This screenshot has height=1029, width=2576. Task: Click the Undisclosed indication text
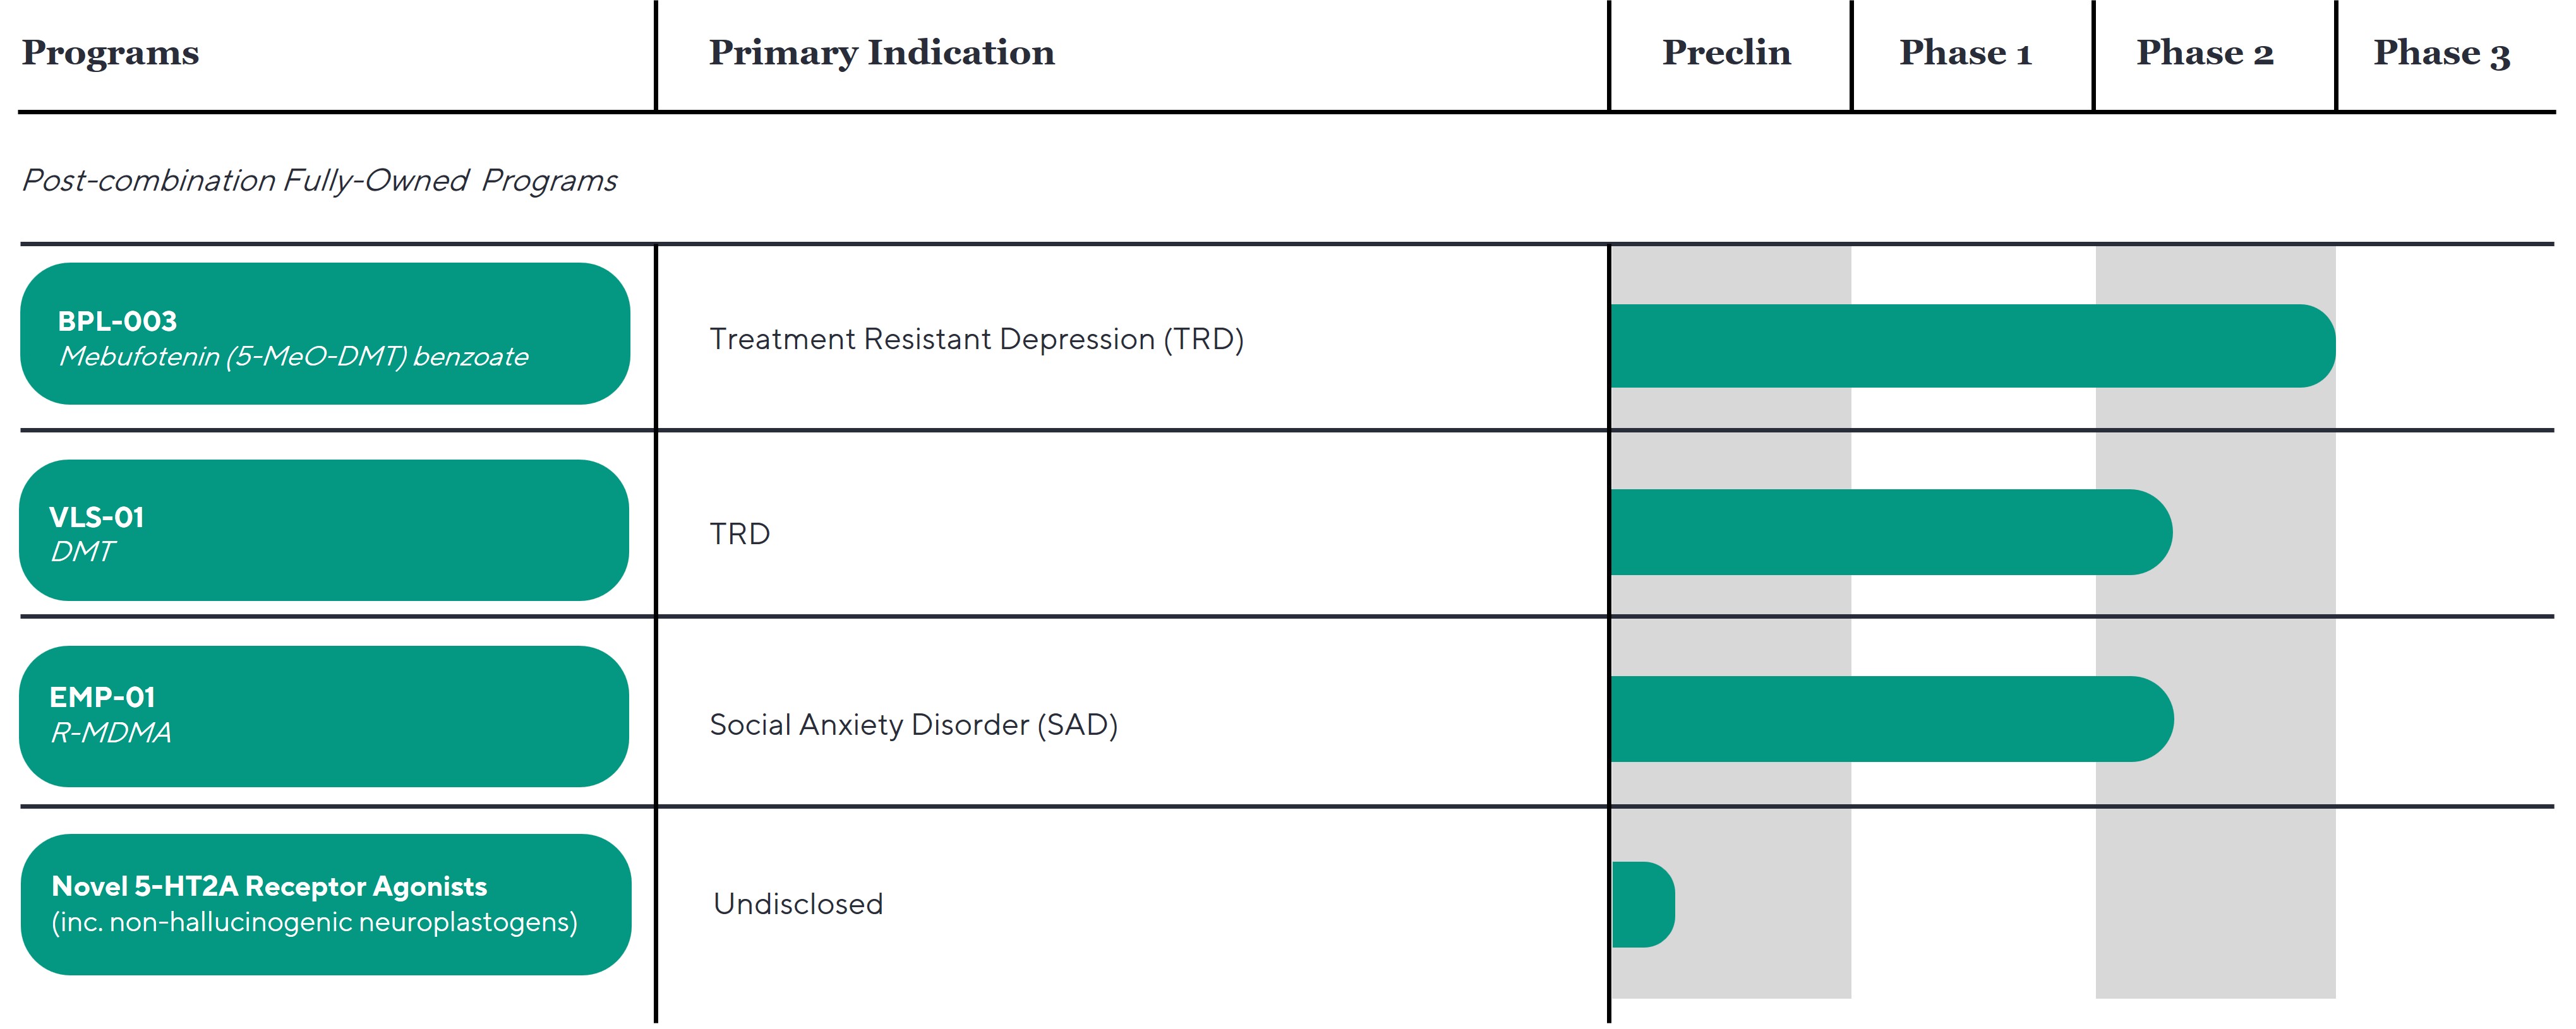pyautogui.click(x=798, y=905)
